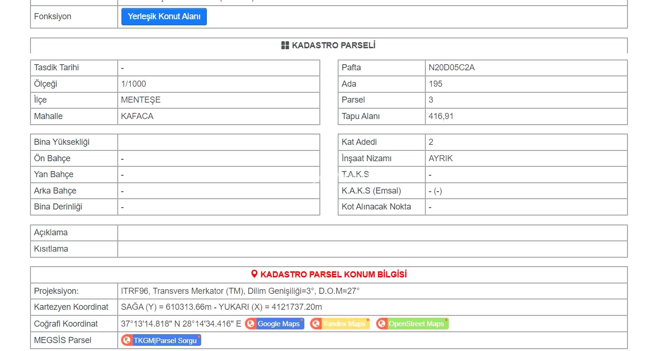Viewport: 650px width, 351px height.
Task: Click the globe icon on Google Maps button
Action: click(251, 324)
